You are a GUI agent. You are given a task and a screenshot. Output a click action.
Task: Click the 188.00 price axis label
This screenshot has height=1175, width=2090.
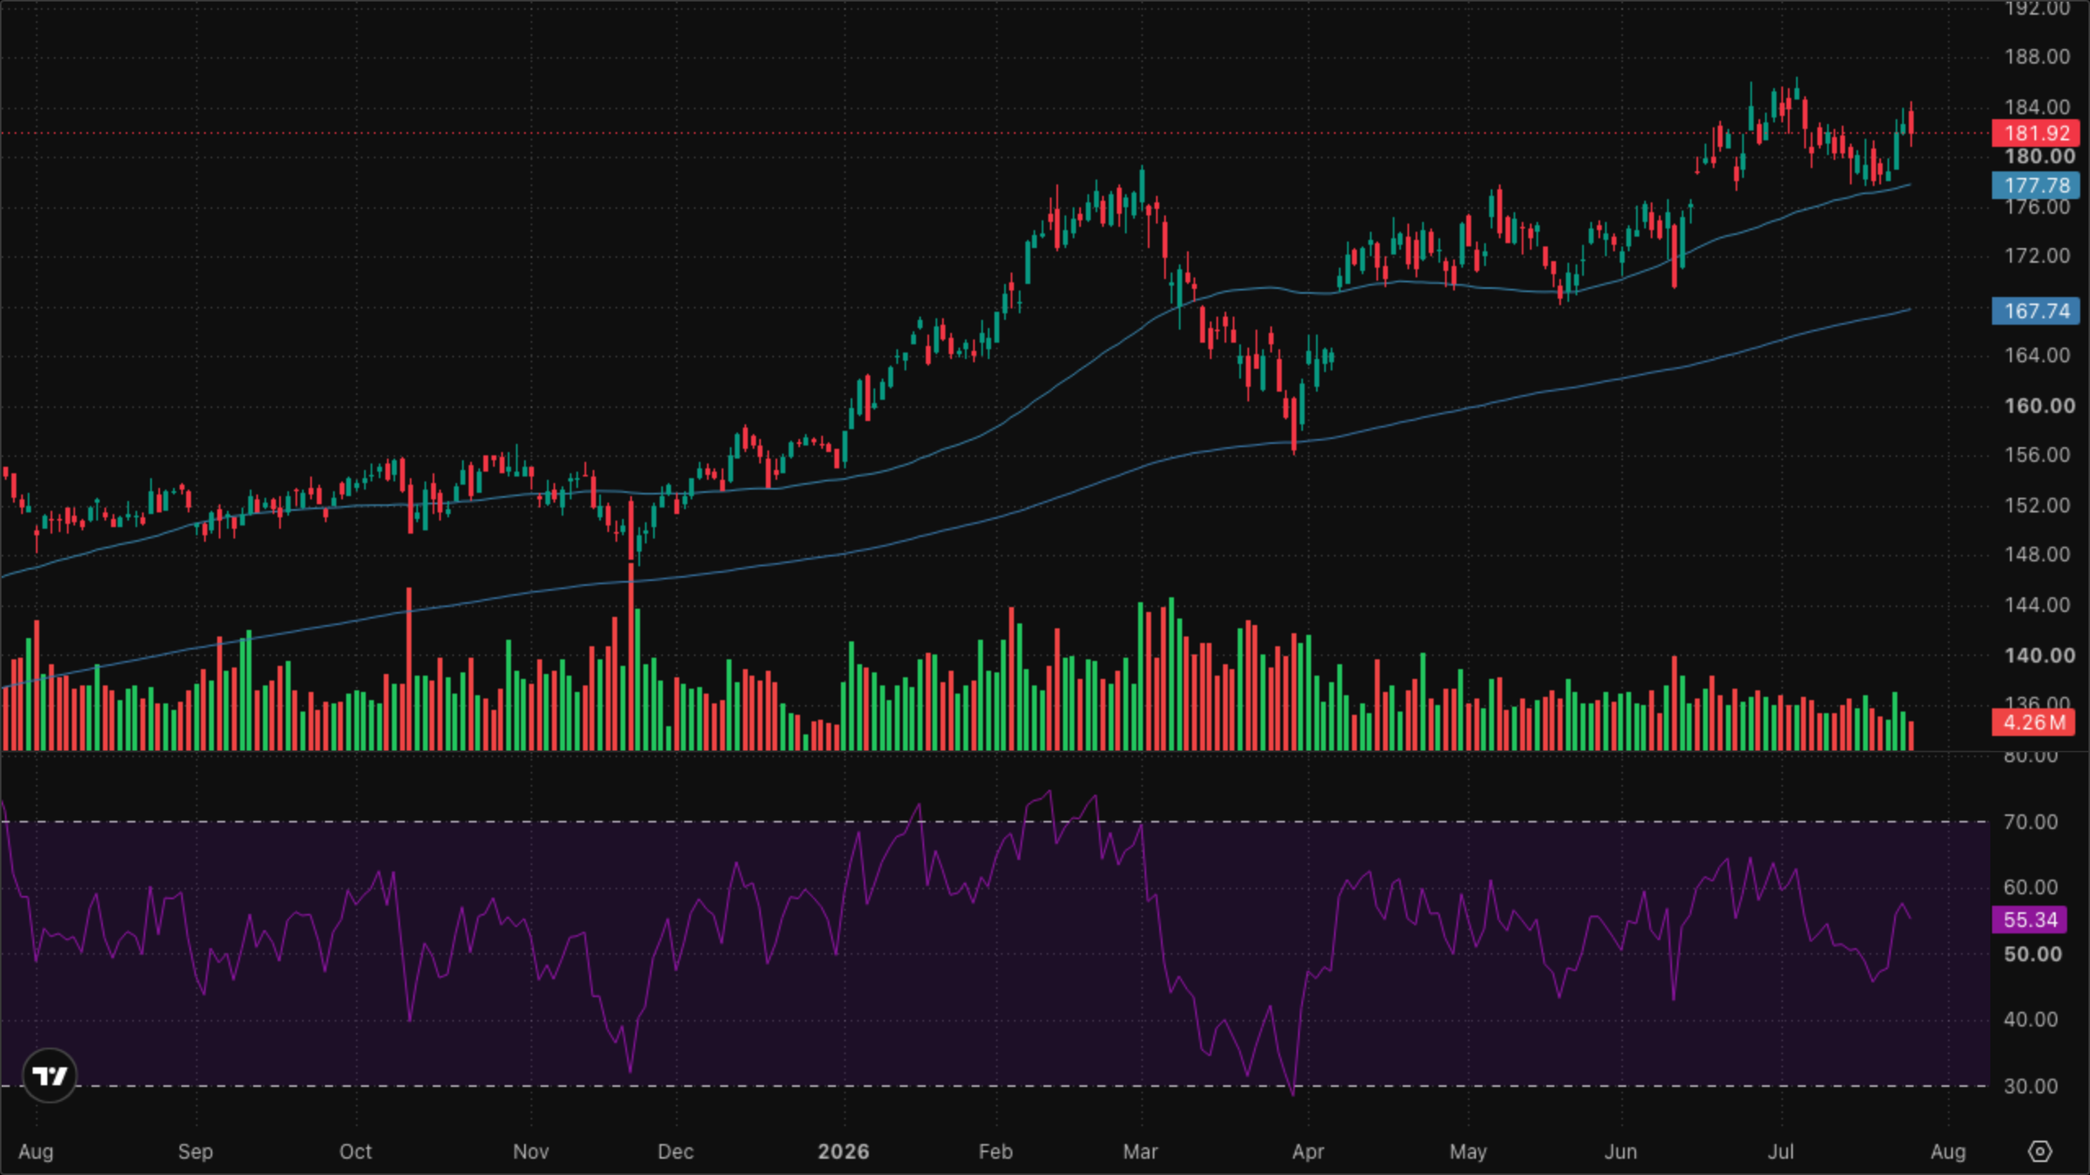pos(2037,56)
